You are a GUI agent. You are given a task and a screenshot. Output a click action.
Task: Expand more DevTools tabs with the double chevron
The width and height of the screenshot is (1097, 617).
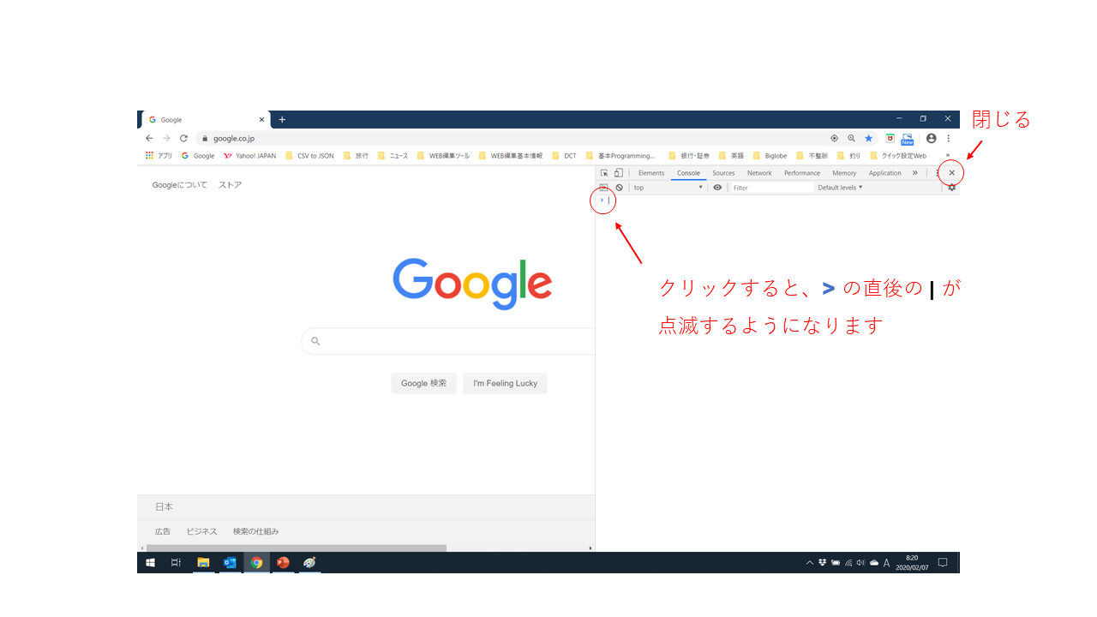point(914,173)
